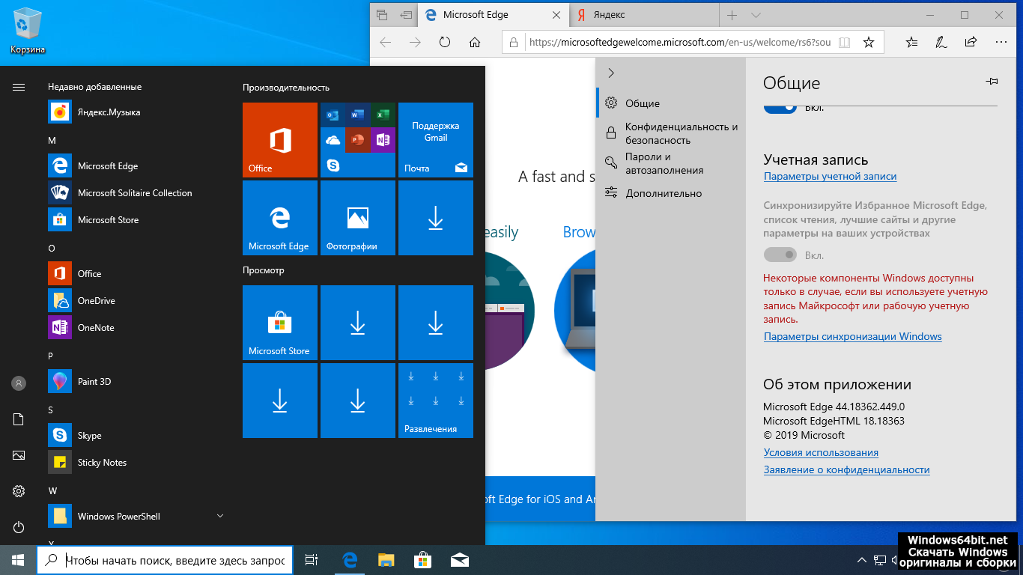Open Task View from the taskbar
Image resolution: width=1023 pixels, height=575 pixels.
click(x=312, y=560)
